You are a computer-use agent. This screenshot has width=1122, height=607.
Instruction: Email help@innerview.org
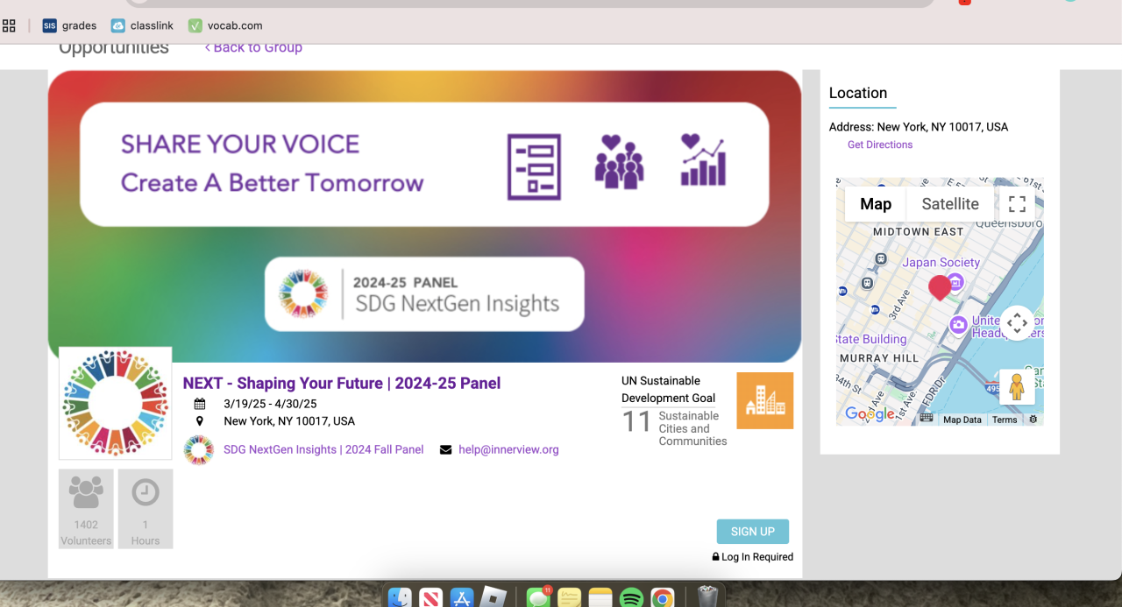tap(508, 449)
